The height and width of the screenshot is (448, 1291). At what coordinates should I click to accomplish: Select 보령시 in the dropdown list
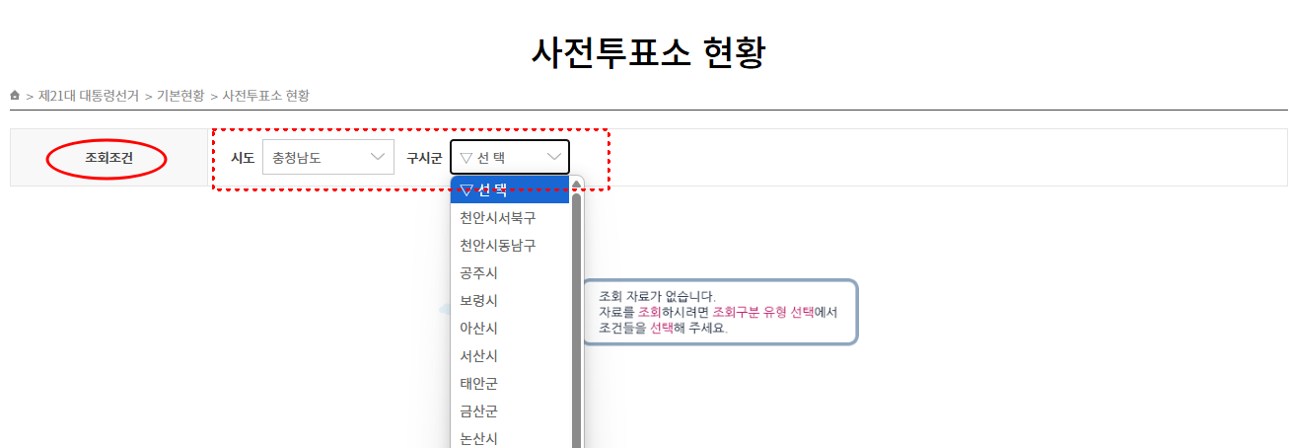(510, 300)
